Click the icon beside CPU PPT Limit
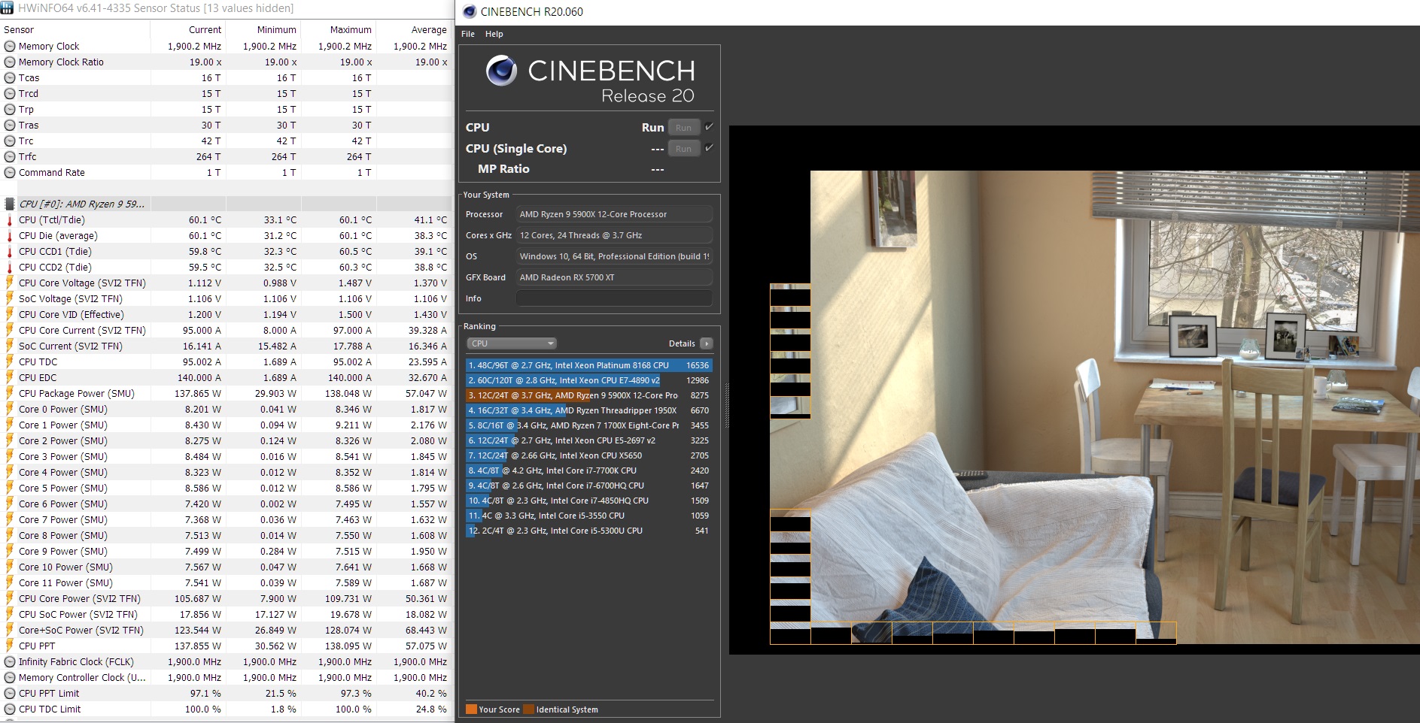Screen dimensions: 1420x723 point(10,694)
